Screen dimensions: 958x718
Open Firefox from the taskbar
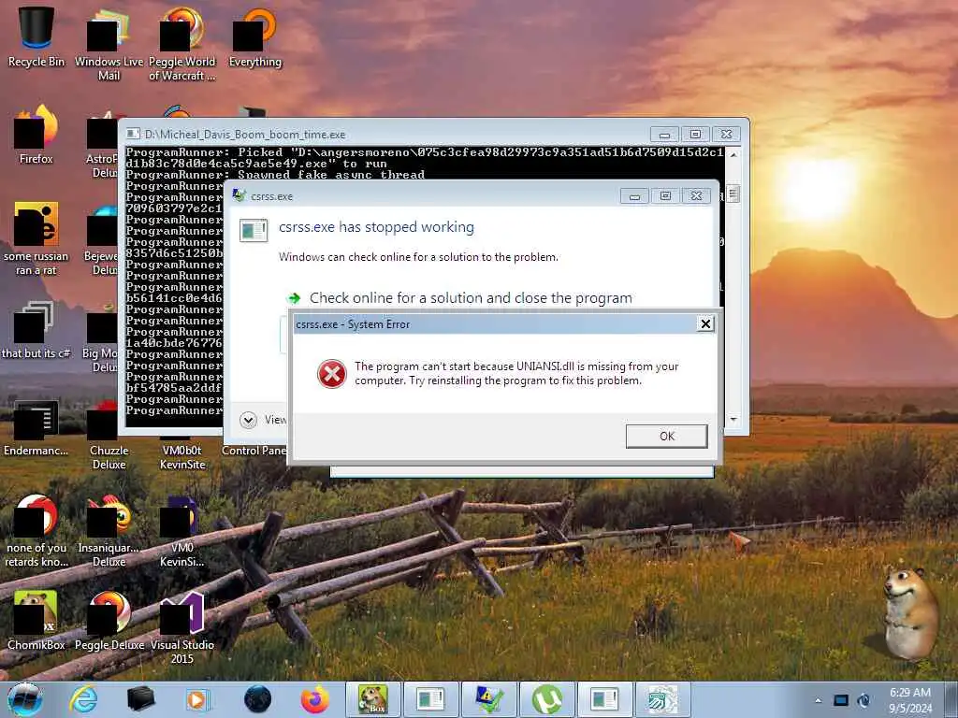pyautogui.click(x=314, y=699)
